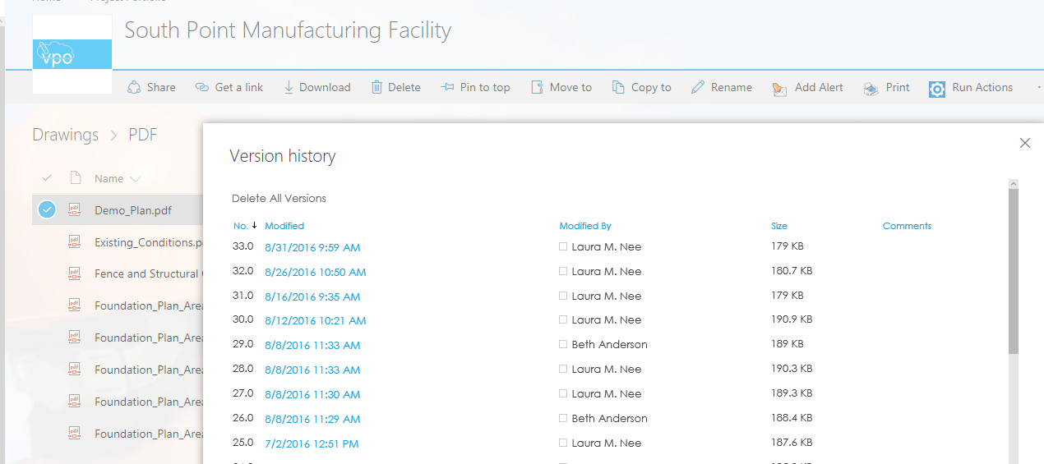Deselect the Demo_Plan.pdf checkmark circle
The width and height of the screenshot is (1044, 464).
point(47,210)
